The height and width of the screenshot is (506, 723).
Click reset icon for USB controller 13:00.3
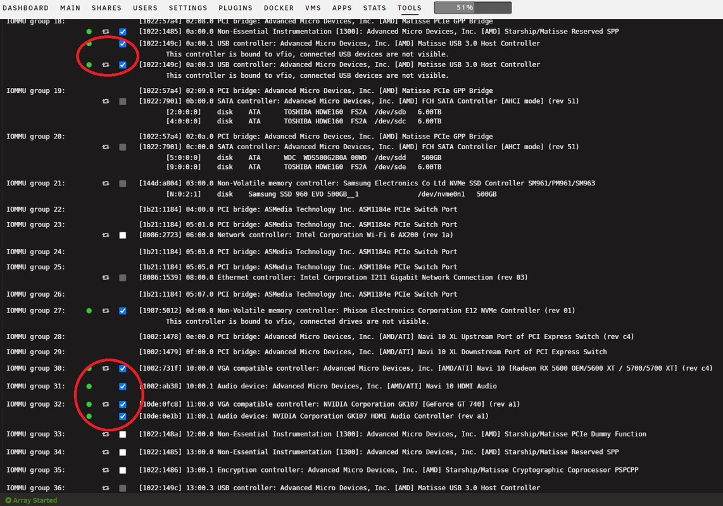[x=106, y=488]
